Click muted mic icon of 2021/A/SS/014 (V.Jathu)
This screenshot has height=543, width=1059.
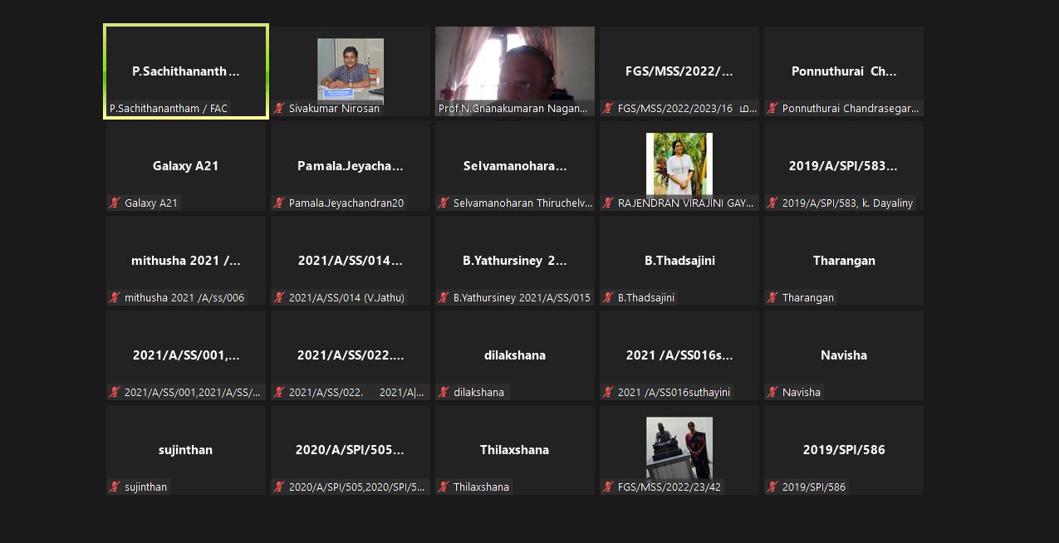pos(280,298)
